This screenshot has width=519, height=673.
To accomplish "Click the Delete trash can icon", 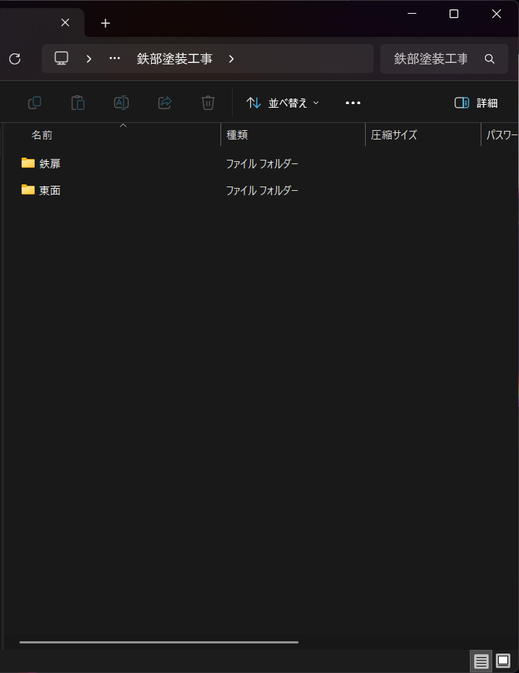I will pyautogui.click(x=208, y=103).
